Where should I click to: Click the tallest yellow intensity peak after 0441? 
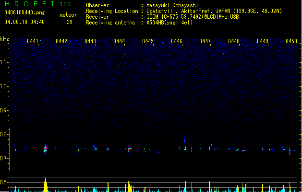tap(46, 185)
